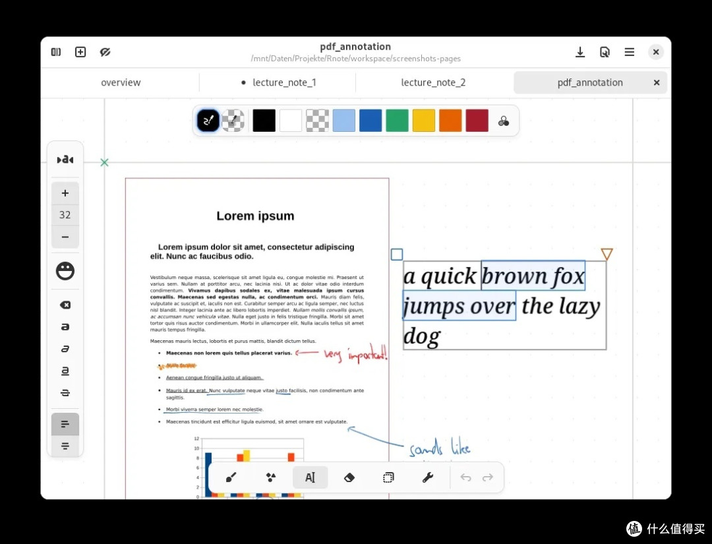Toggle italic text formatting

65,349
